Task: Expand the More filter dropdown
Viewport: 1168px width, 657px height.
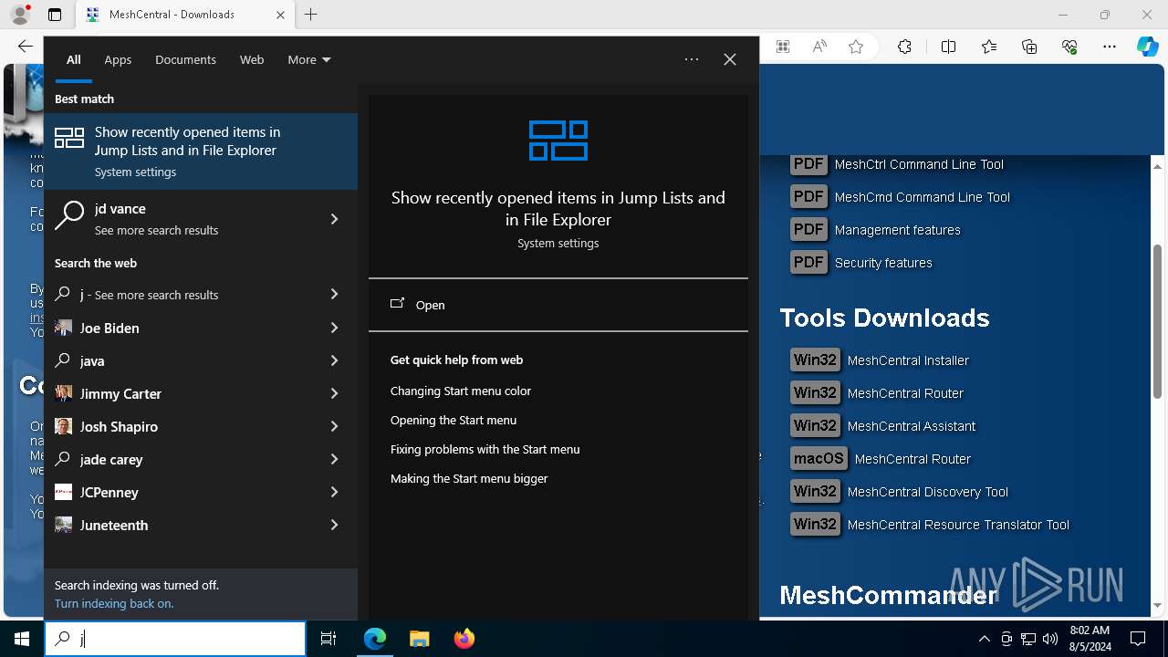Action: point(309,59)
